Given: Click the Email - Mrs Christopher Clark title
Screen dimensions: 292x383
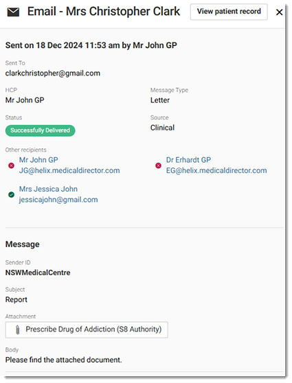Looking at the screenshot, I should (104, 12).
